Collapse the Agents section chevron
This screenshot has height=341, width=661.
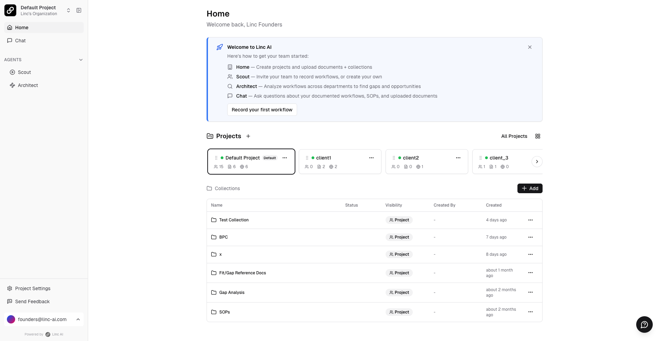(x=81, y=60)
